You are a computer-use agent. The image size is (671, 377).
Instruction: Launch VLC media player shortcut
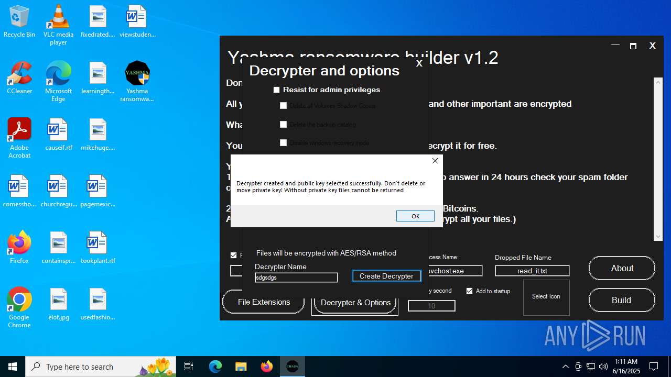coord(58,25)
